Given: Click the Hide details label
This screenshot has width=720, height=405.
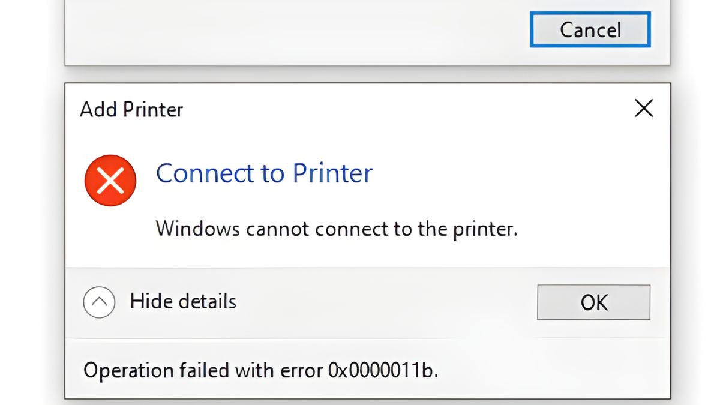Looking at the screenshot, I should (183, 301).
